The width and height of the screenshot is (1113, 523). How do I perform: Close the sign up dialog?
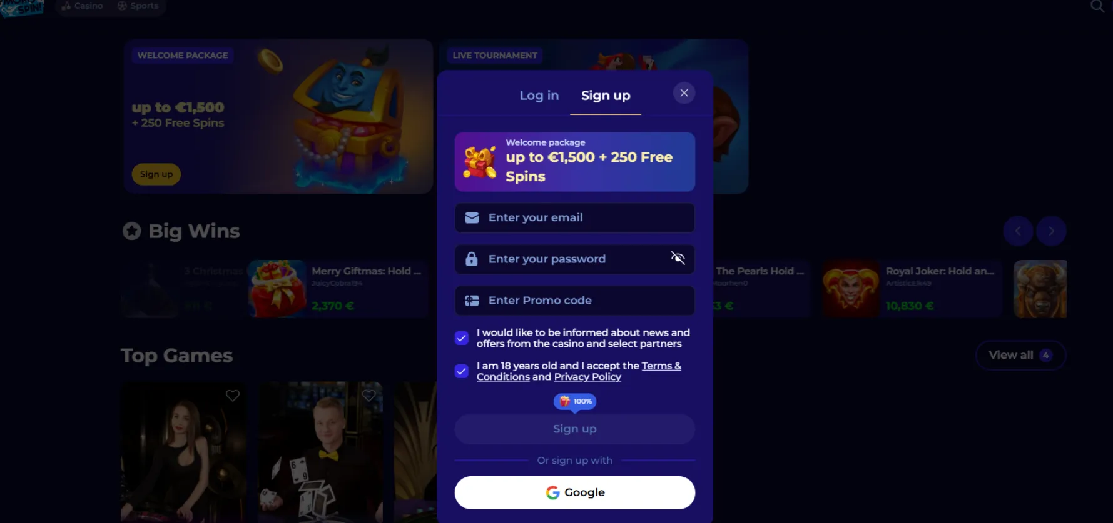[684, 93]
